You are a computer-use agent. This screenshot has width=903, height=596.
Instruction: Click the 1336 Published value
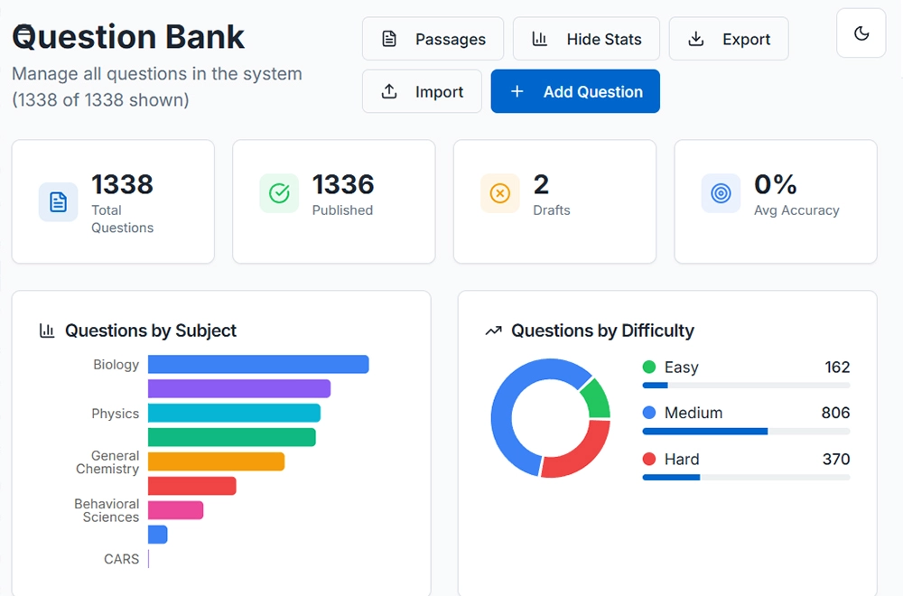(343, 185)
